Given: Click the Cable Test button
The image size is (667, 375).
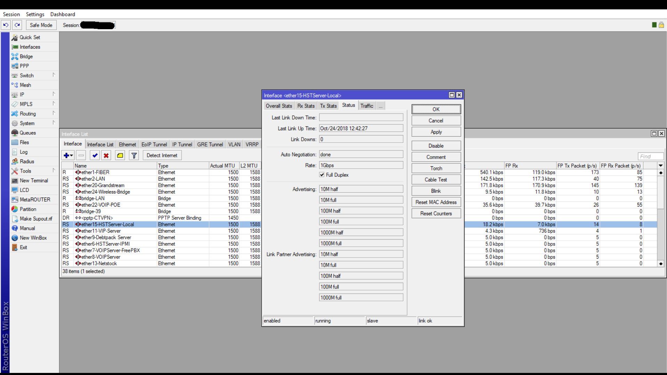Looking at the screenshot, I should pyautogui.click(x=436, y=180).
